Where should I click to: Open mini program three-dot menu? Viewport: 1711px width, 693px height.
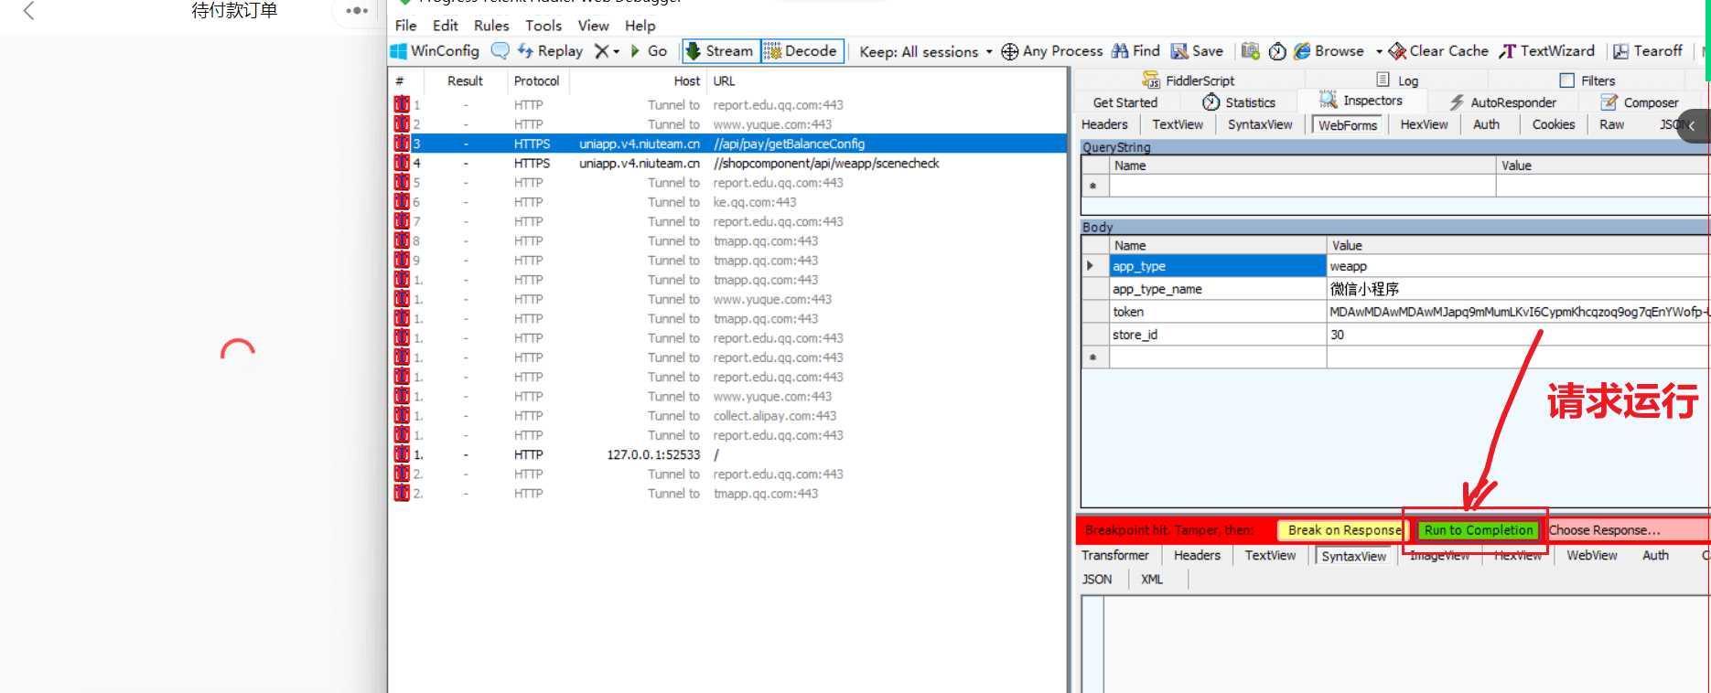(357, 11)
